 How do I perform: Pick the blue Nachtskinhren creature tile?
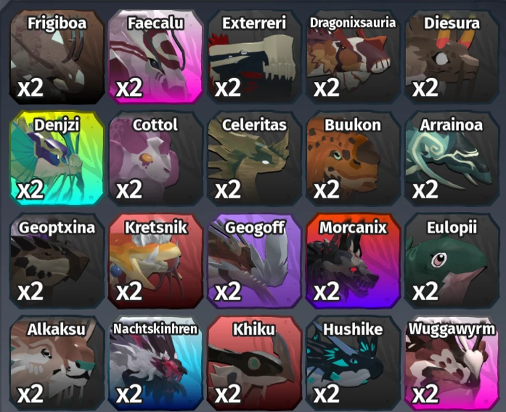point(156,363)
